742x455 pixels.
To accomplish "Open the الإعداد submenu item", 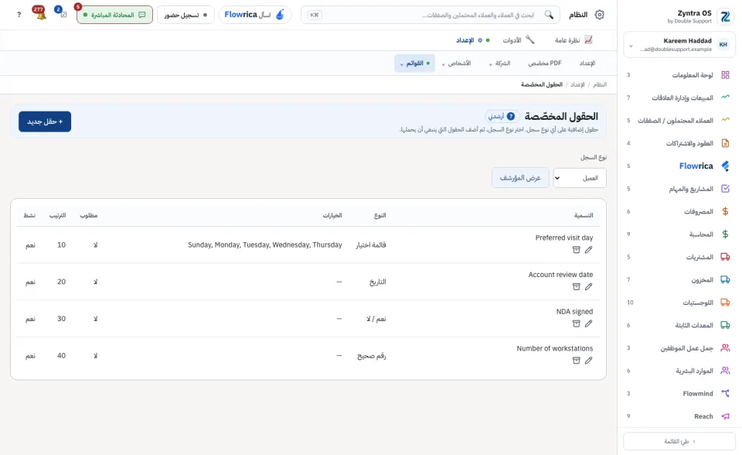I will [x=587, y=63].
